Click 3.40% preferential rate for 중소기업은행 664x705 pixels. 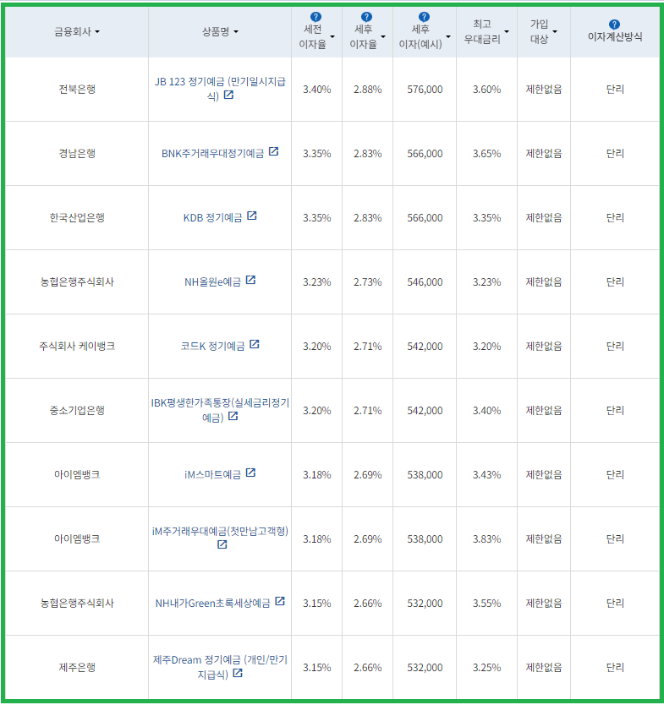pyautogui.click(x=486, y=411)
